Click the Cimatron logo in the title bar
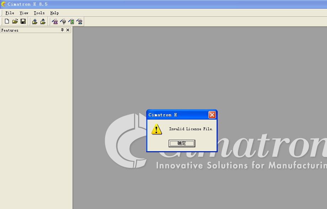Viewport: 327px width, 209px height. point(4,4)
